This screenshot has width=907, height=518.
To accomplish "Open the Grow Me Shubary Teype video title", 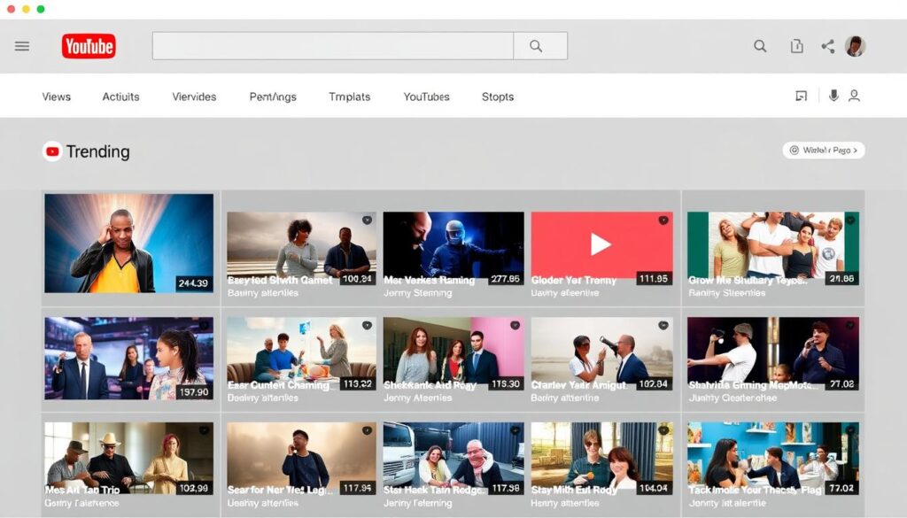I will (x=748, y=281).
